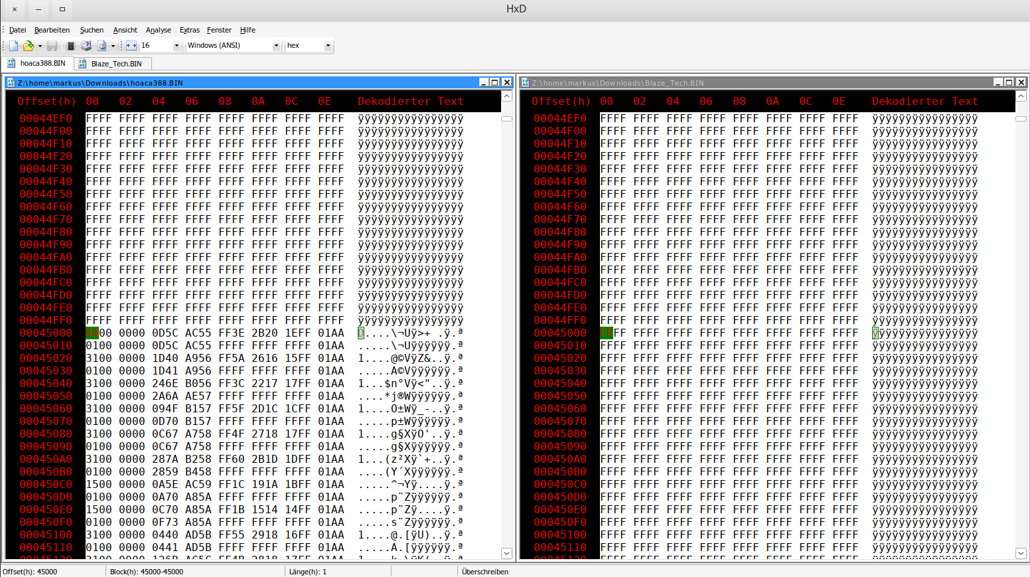Open the Analyse menu
Image resolution: width=1030 pixels, height=577 pixels.
[158, 30]
